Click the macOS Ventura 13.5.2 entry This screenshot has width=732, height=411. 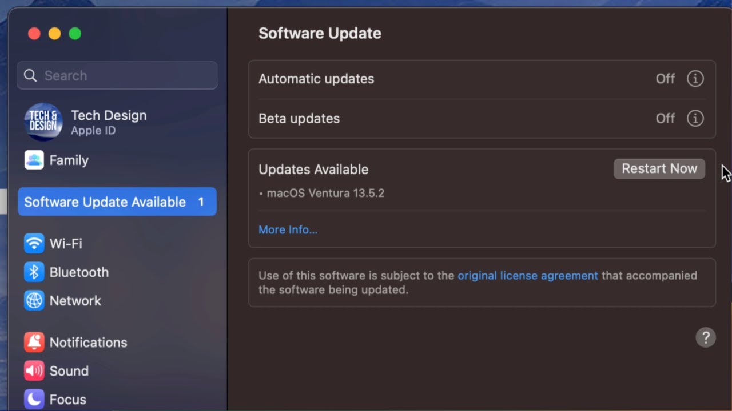click(325, 193)
